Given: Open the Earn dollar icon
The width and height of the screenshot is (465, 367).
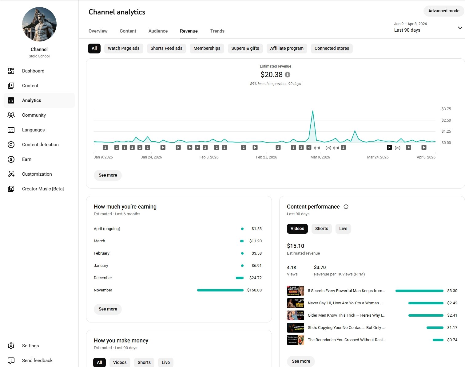Looking at the screenshot, I should tap(11, 159).
